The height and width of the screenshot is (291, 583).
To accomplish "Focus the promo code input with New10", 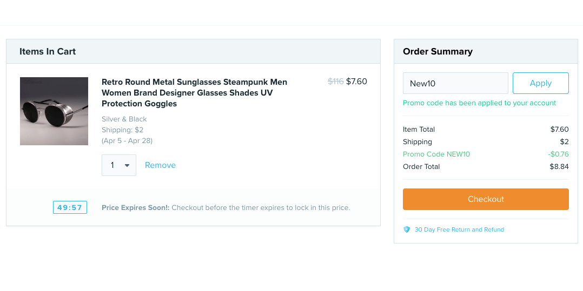I will pyautogui.click(x=455, y=83).
